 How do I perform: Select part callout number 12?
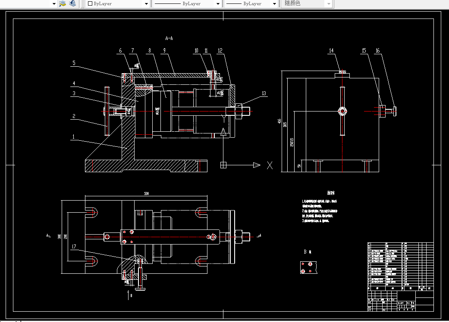(220, 50)
